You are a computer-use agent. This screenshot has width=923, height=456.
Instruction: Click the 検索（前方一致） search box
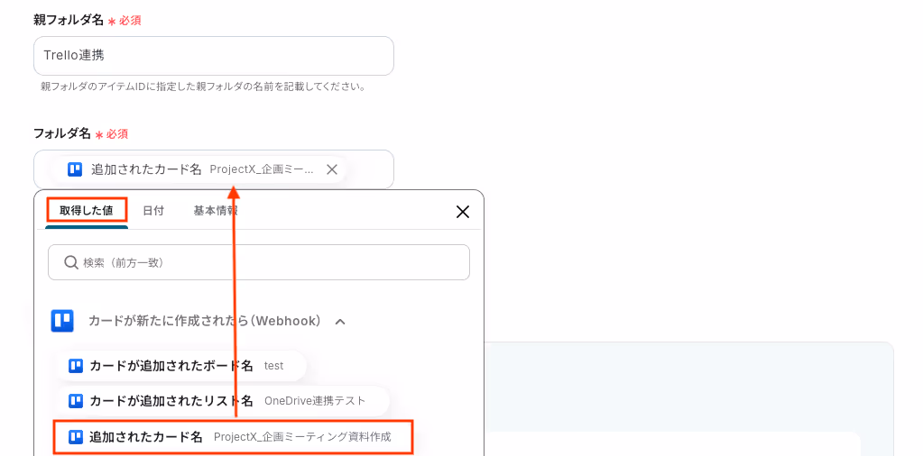click(x=259, y=262)
